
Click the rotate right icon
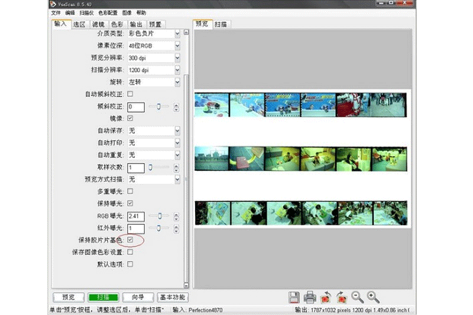pyautogui.click(x=341, y=297)
